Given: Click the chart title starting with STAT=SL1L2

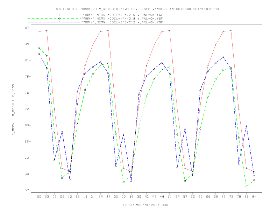Looking at the screenshot, I should click(137, 9).
